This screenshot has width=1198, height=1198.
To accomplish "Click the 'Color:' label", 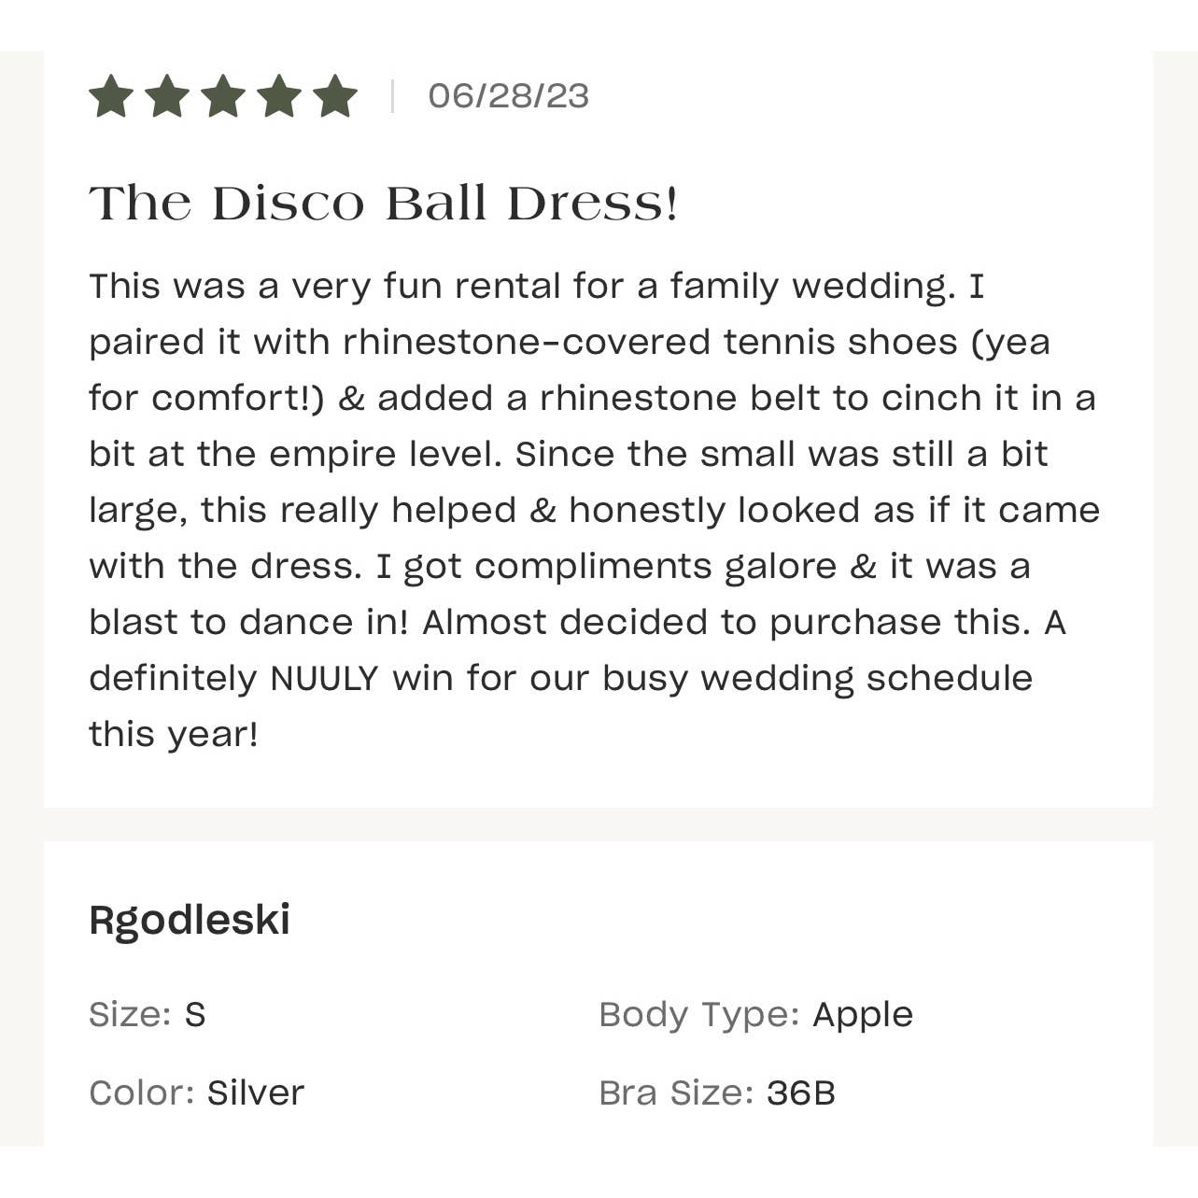I will tap(142, 1092).
